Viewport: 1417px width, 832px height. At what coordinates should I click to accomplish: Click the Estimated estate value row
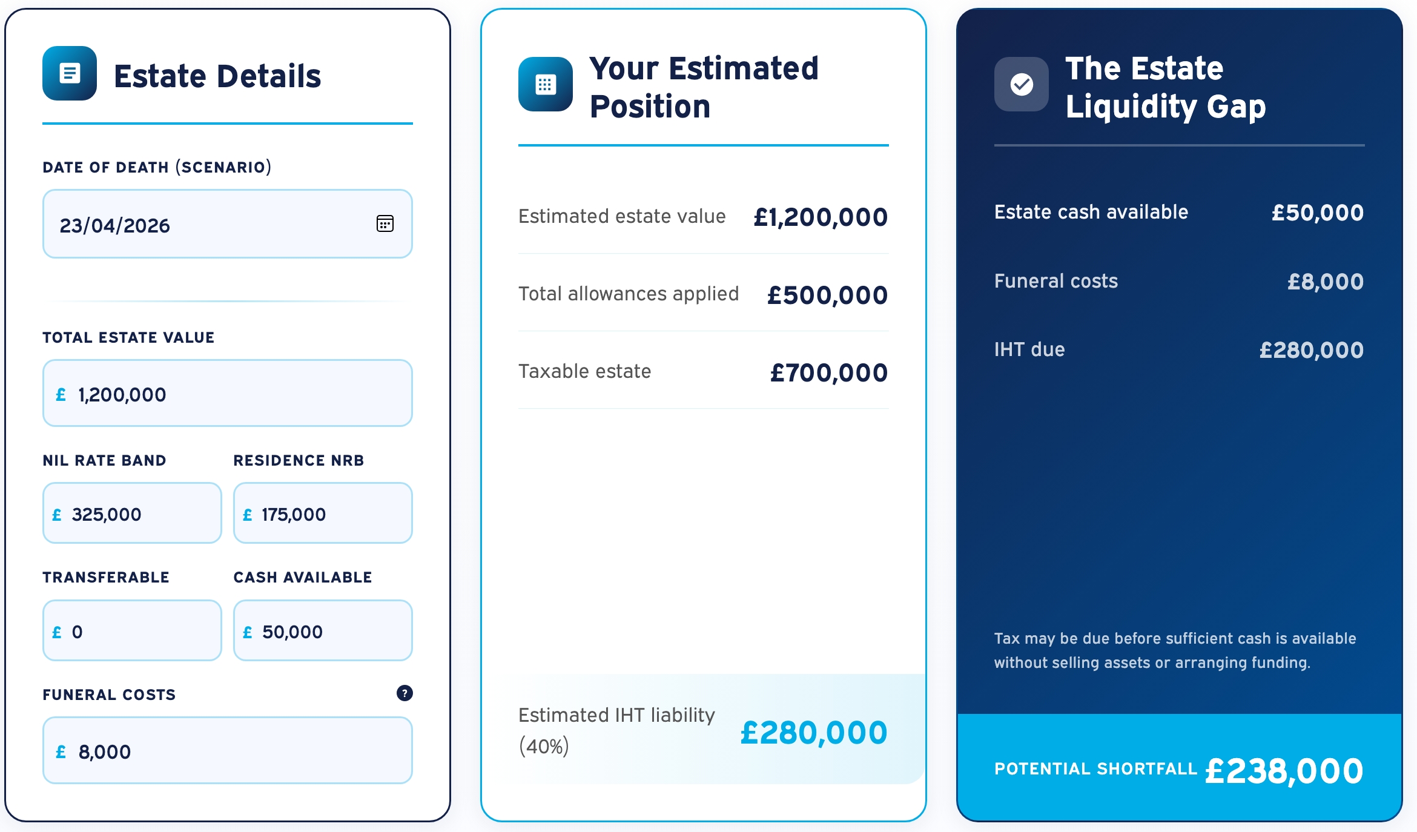click(x=702, y=217)
